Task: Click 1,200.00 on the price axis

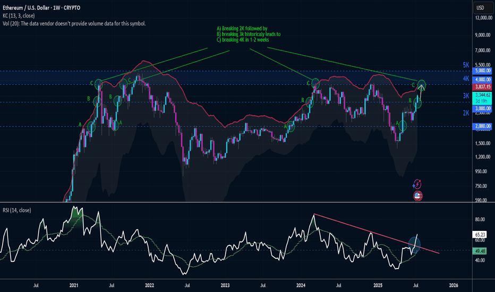Action: coord(483,157)
